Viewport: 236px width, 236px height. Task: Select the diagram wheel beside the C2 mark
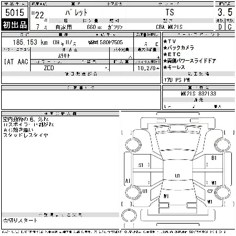222,192
